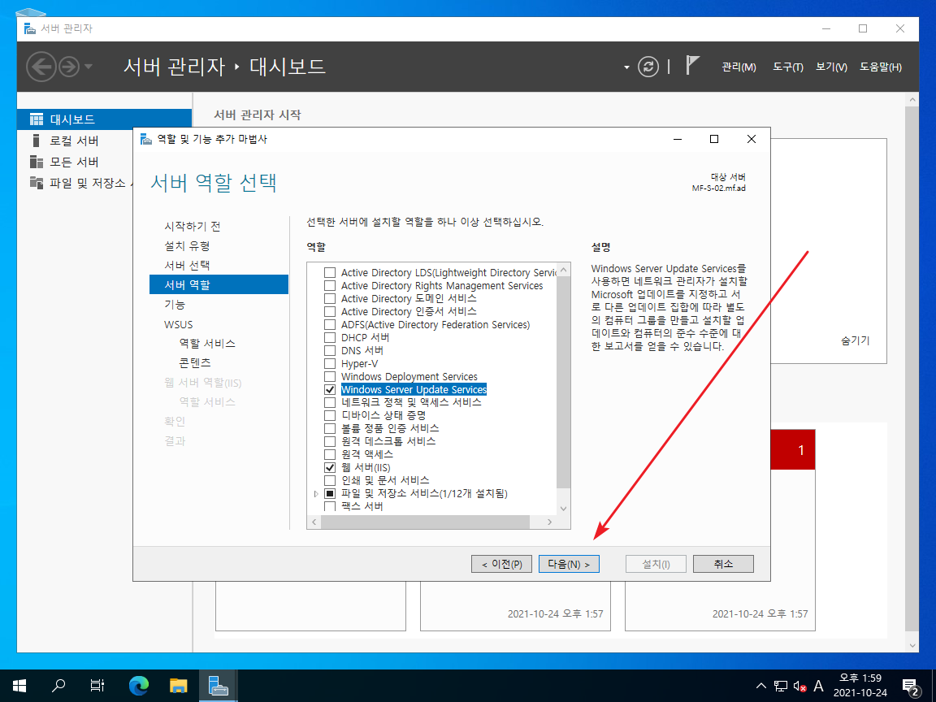Click the red tile showing 1
This screenshot has height=702, width=936.
793,449
